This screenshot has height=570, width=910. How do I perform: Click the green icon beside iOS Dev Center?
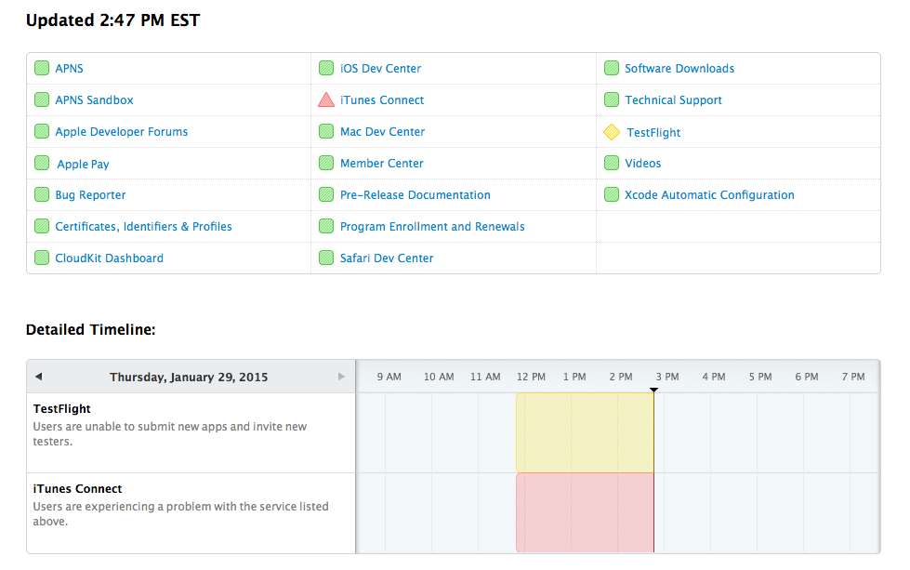pos(326,68)
